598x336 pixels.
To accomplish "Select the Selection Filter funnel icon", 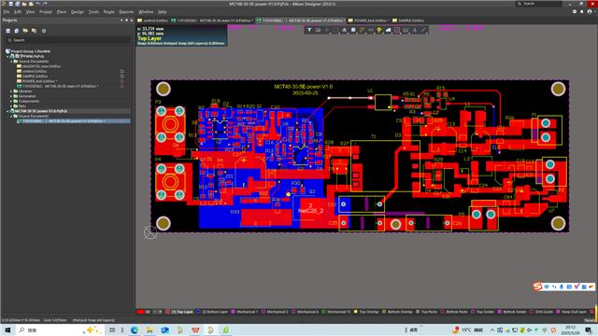I will click(x=309, y=30).
